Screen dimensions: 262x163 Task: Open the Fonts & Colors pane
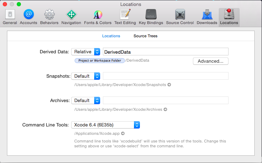click(98, 17)
